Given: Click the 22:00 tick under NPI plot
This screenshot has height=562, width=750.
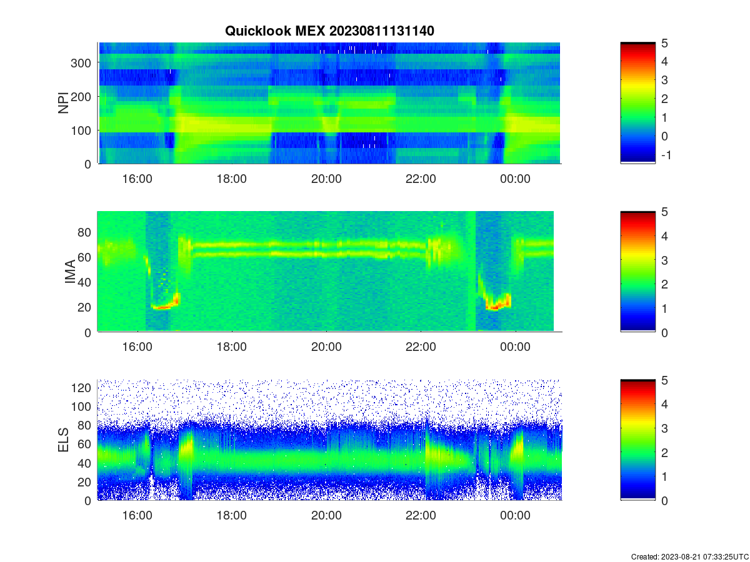Looking at the screenshot, I should [x=421, y=179].
